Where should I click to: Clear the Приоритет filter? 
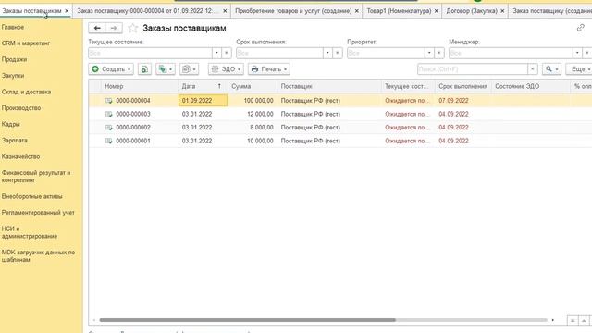(x=438, y=53)
